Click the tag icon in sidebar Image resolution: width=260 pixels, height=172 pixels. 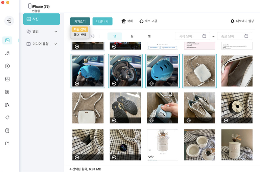tap(7, 117)
